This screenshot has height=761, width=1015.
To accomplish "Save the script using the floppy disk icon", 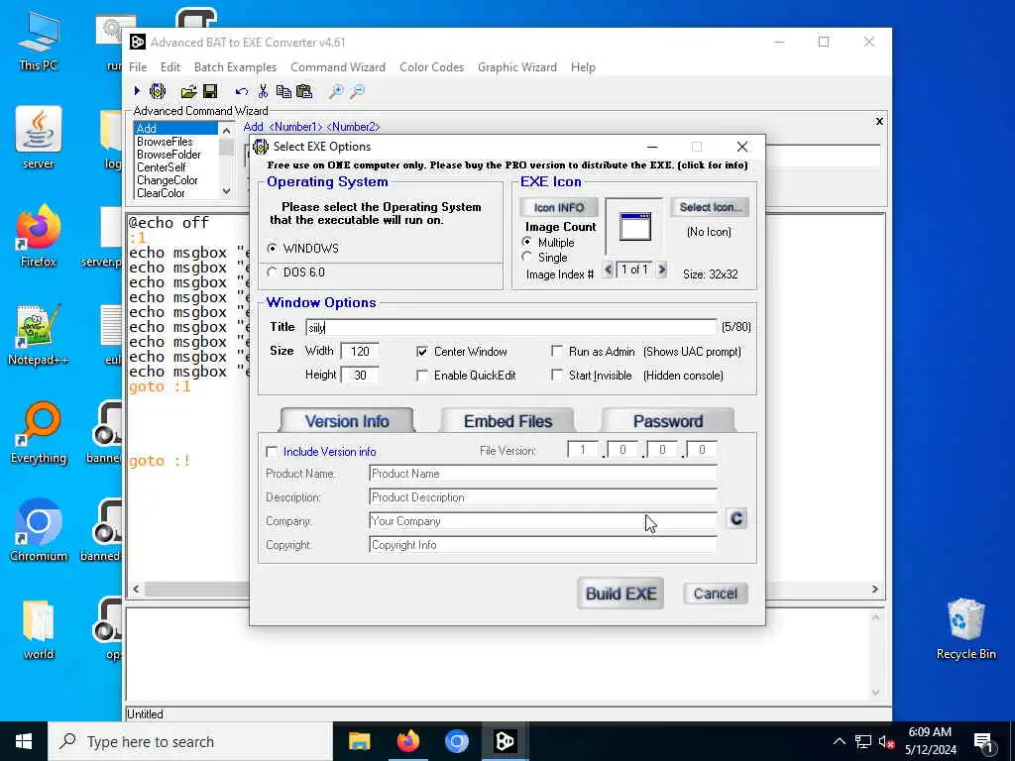I will [x=210, y=91].
